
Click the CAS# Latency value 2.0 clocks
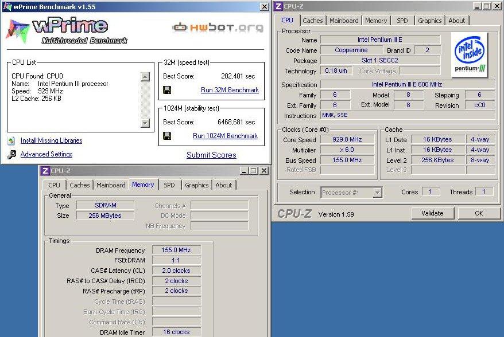point(176,271)
